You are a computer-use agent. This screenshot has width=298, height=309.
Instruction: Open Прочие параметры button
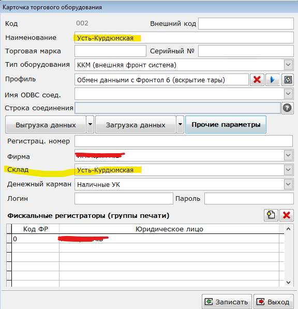point(226,125)
